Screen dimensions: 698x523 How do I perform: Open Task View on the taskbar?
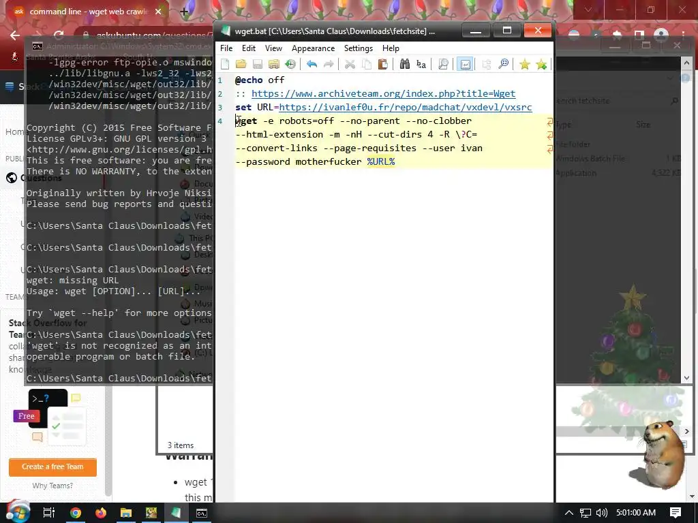coord(48,513)
